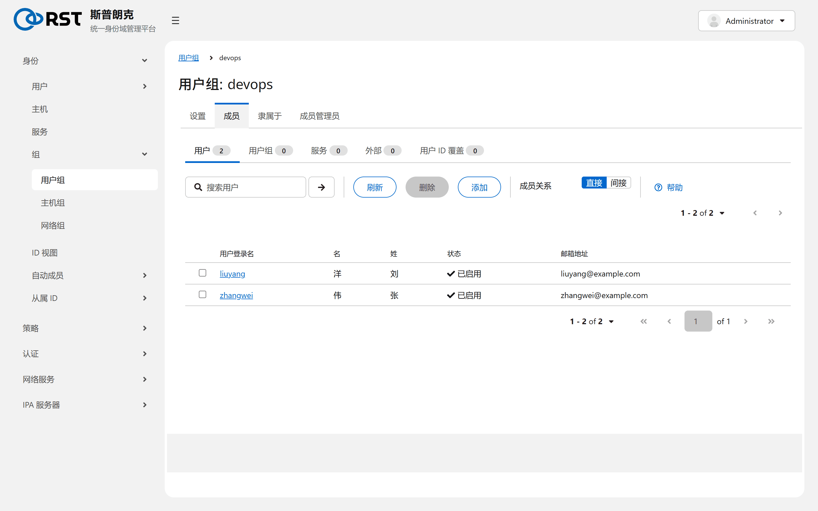Click the search submit arrow button

tap(322, 187)
